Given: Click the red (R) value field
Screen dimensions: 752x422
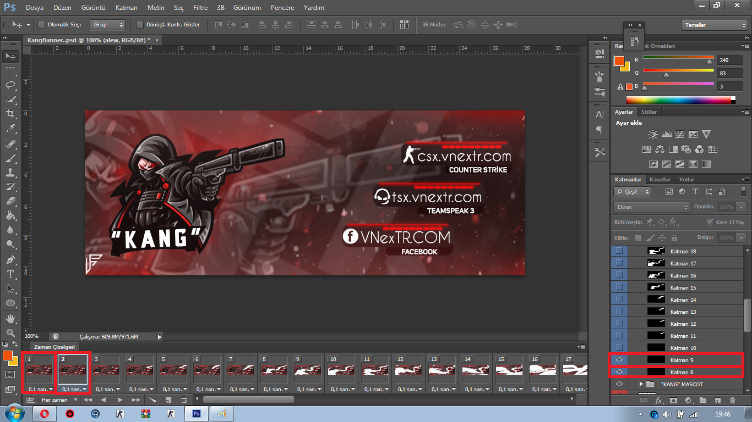Looking at the screenshot, I should [x=730, y=60].
